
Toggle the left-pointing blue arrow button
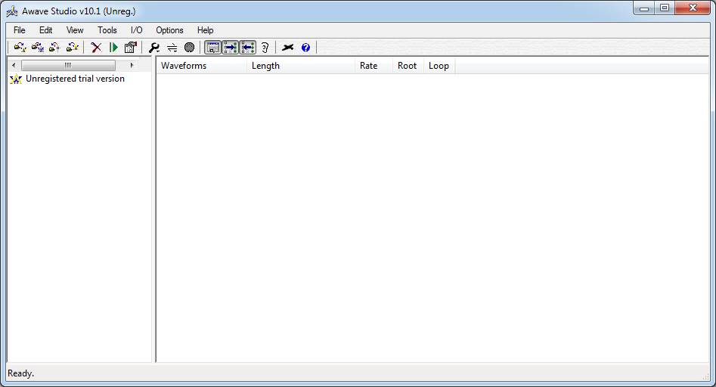point(247,47)
